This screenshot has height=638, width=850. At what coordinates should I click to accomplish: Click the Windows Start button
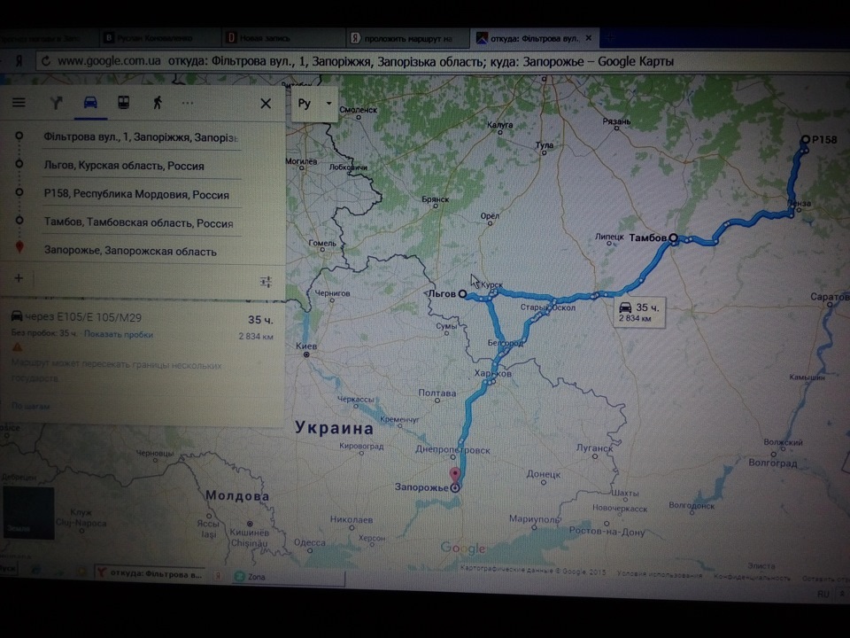[8, 568]
